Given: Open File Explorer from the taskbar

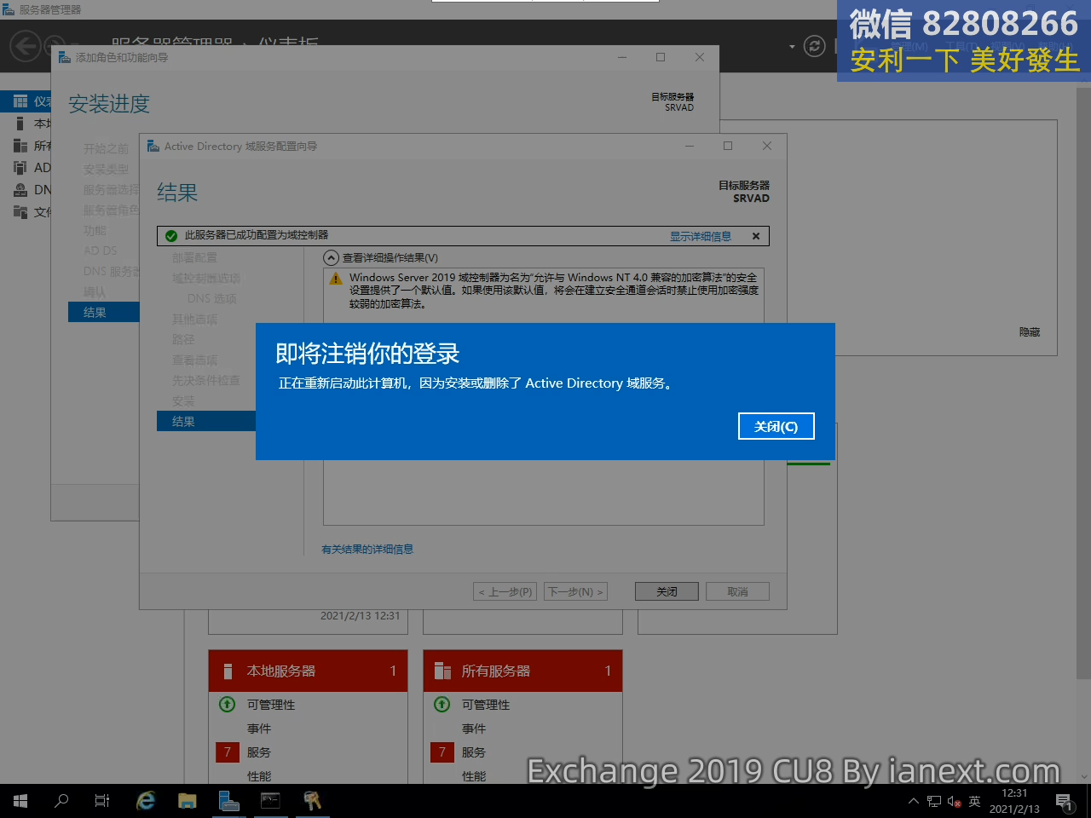Looking at the screenshot, I should 188,801.
